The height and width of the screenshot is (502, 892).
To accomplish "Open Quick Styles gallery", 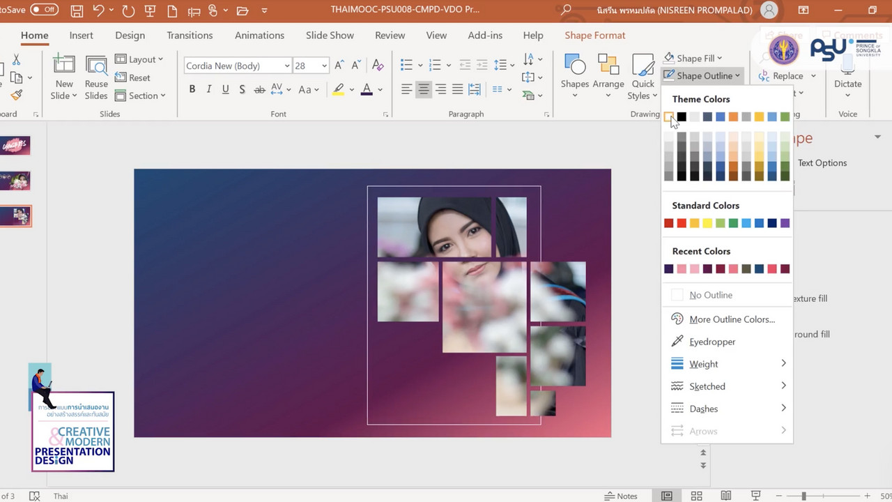I will coord(643,77).
